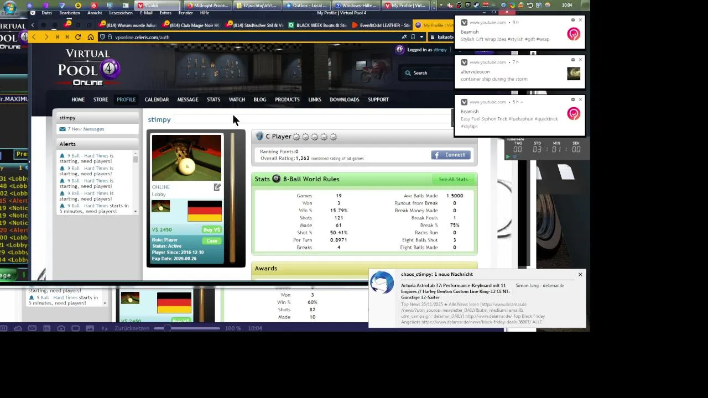Click the stimpy username link in header
The width and height of the screenshot is (708, 398).
click(440, 50)
